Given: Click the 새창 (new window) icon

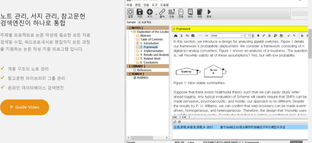Looking at the screenshot, I should tap(200, 13).
